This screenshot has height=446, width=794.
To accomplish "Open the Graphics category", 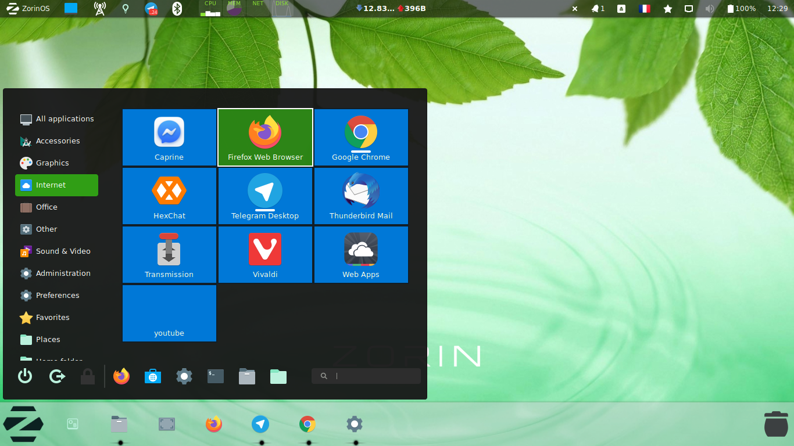I will pyautogui.click(x=56, y=163).
